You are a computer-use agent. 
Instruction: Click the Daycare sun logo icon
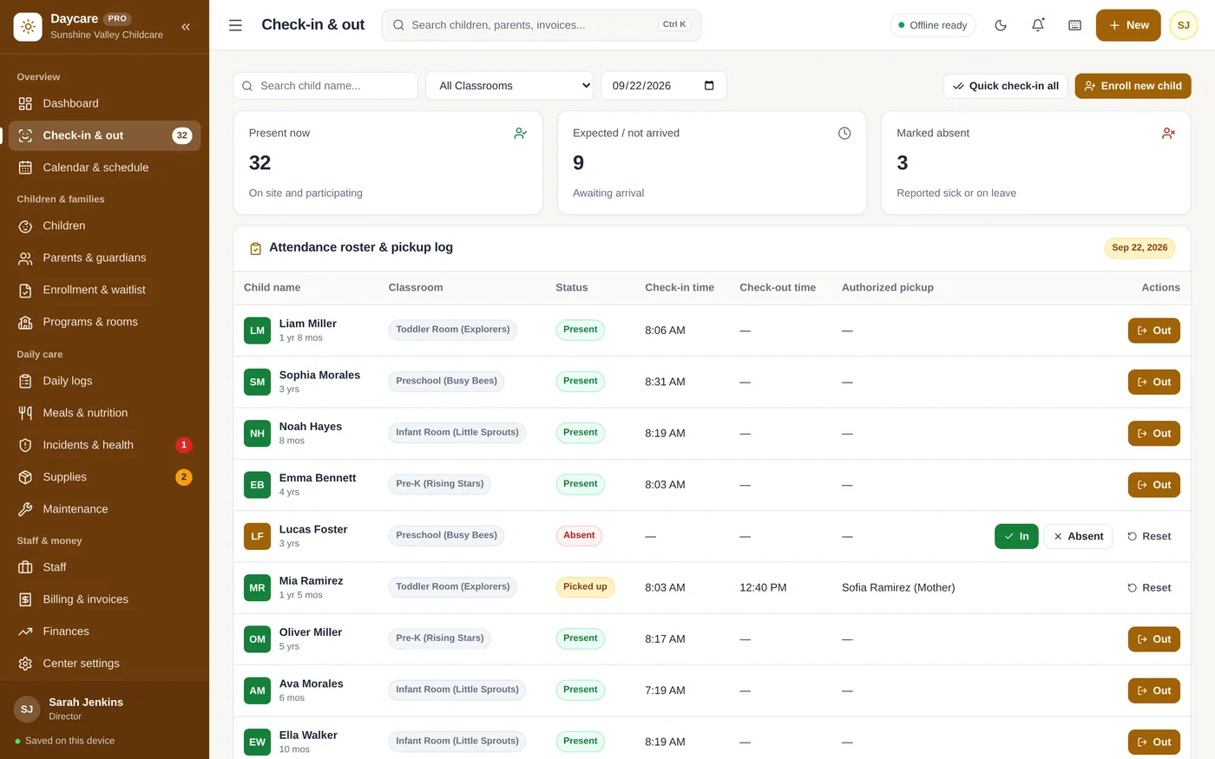click(28, 27)
